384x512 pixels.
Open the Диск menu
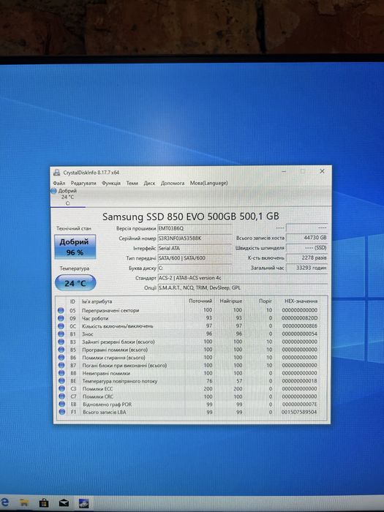click(149, 183)
